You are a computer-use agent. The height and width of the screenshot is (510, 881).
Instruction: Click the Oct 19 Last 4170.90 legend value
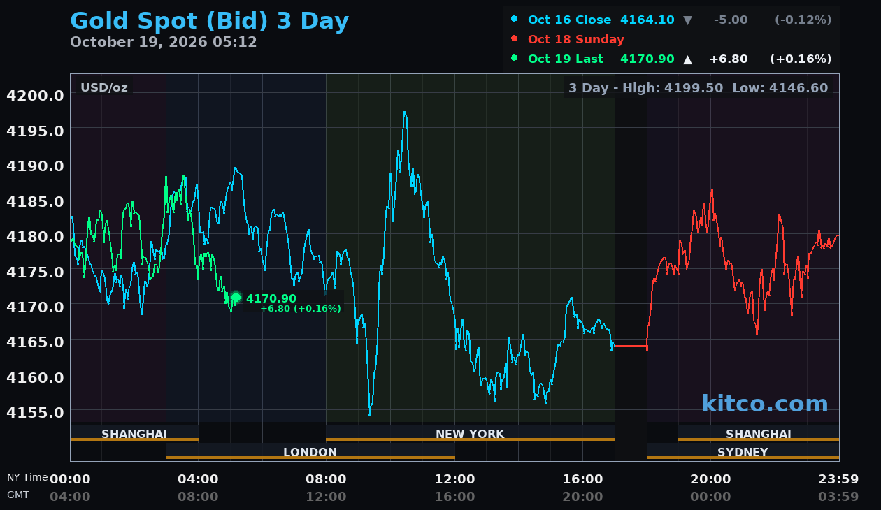[x=647, y=59]
